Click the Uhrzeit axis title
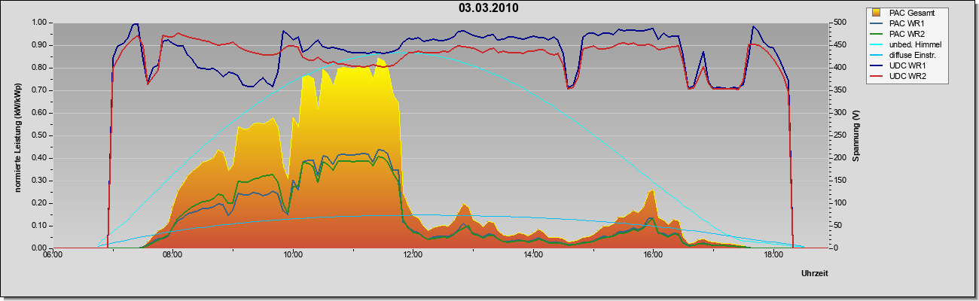The width and height of the screenshot is (979, 301). pyautogui.click(x=815, y=273)
